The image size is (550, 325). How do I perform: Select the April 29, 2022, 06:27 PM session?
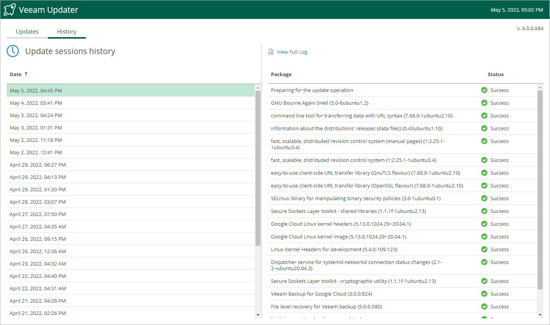coord(131,165)
